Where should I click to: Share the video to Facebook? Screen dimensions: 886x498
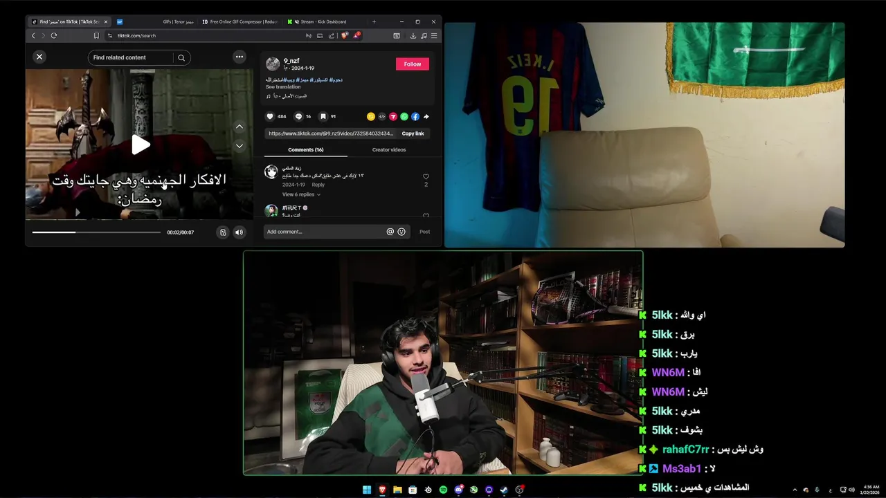click(415, 116)
